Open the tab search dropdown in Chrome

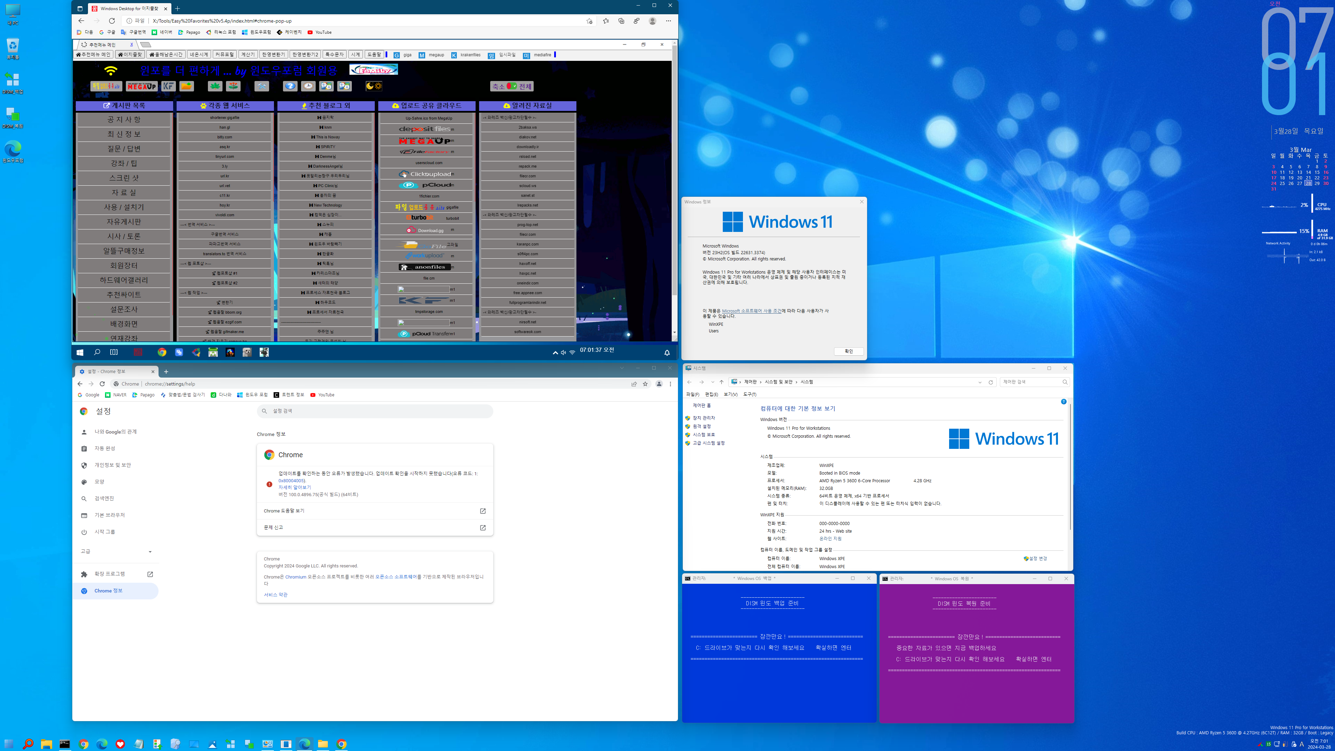pos(622,368)
